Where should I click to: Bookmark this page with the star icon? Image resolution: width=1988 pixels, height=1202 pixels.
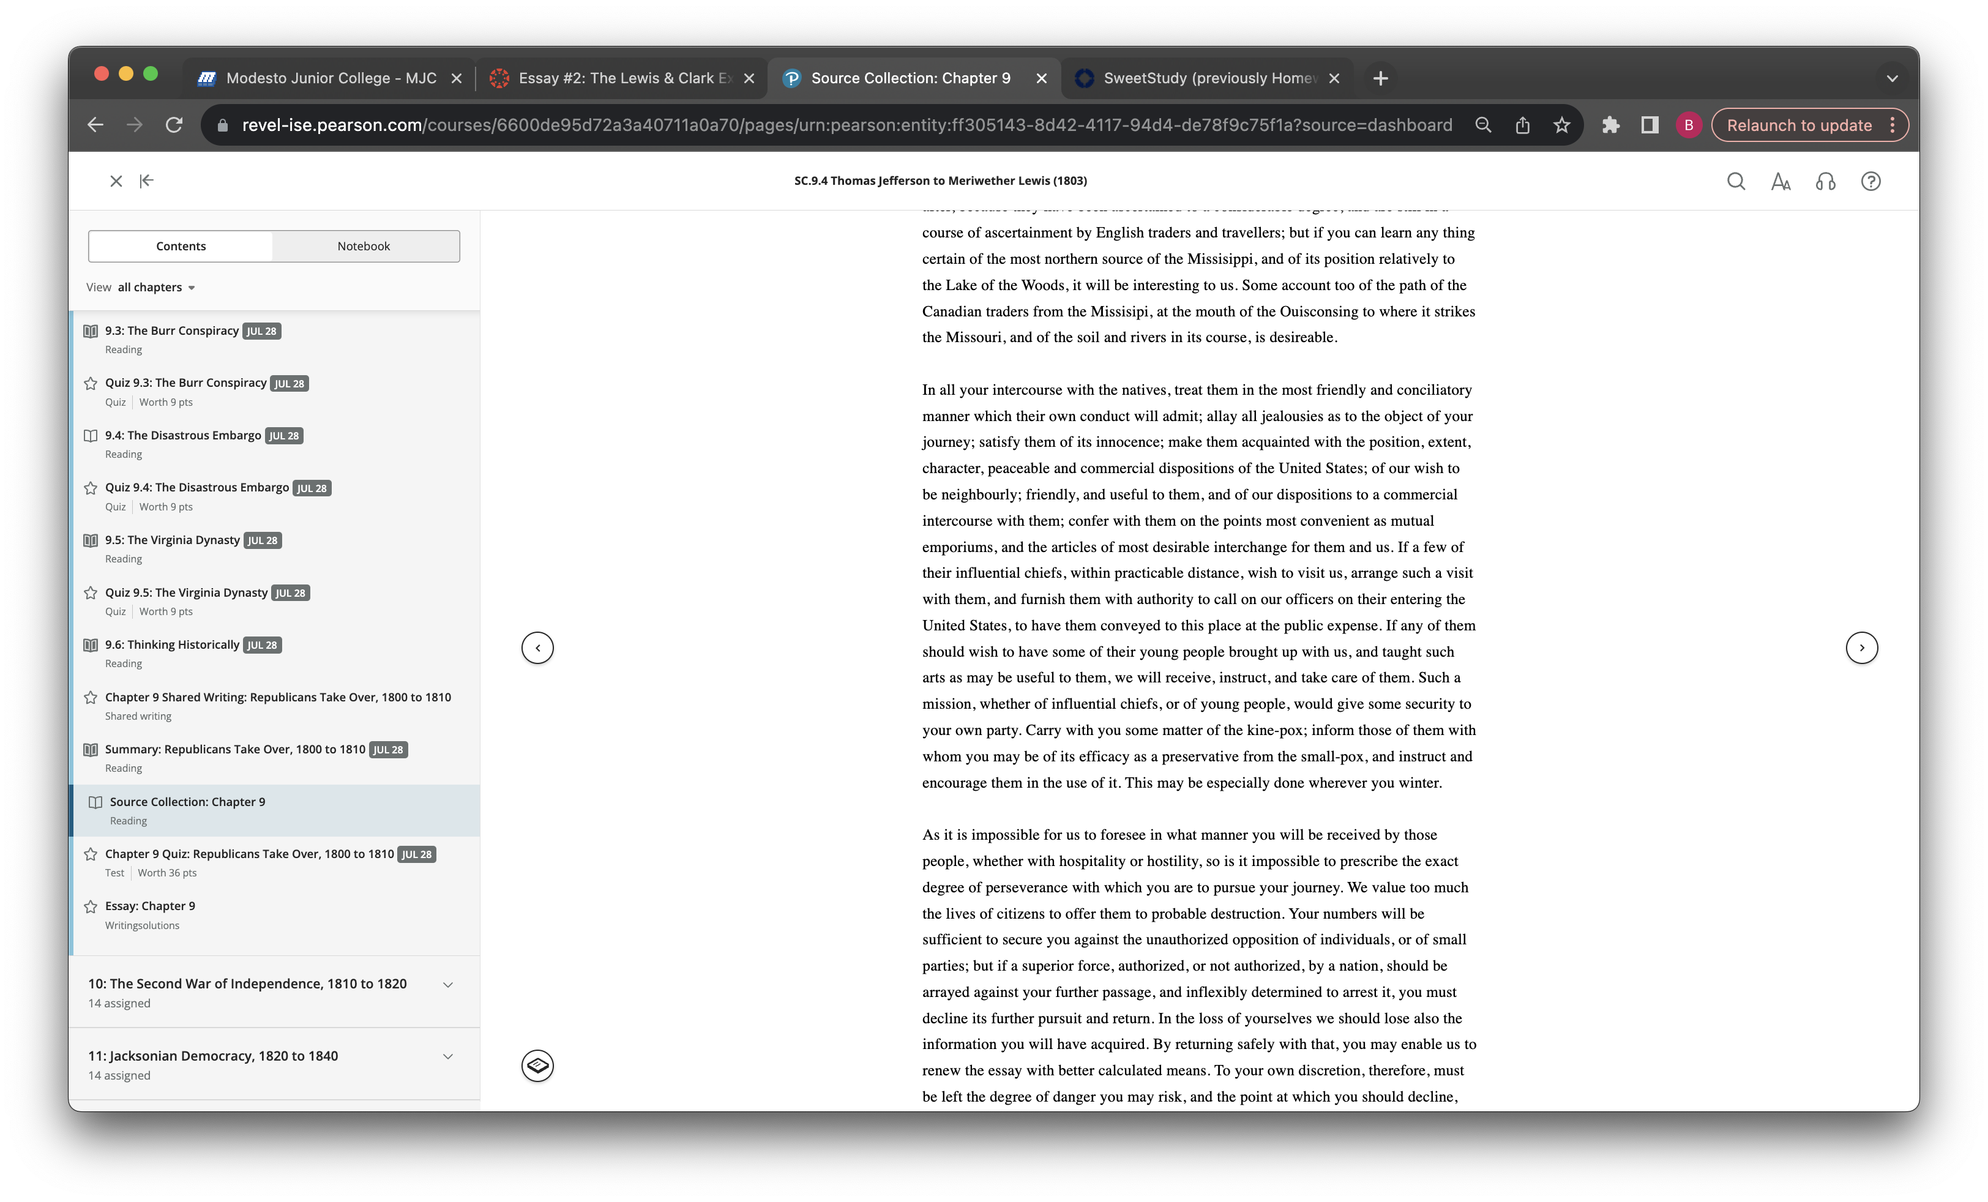[1562, 125]
